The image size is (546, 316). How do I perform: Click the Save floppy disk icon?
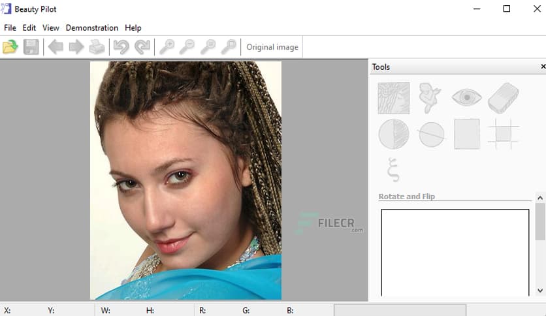click(x=31, y=46)
